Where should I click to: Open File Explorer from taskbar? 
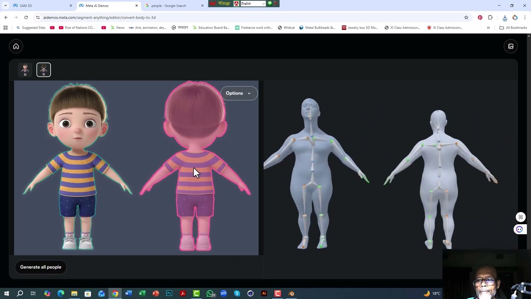point(74,294)
